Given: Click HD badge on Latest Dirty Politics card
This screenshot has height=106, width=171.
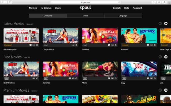Looking at the screenshot, I should click(x=73, y=45).
